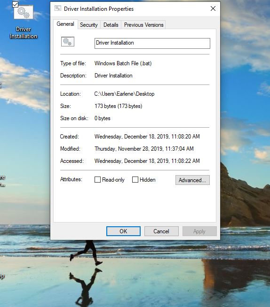Dismiss dialog with Cancel button
270x307 pixels.
click(x=161, y=231)
